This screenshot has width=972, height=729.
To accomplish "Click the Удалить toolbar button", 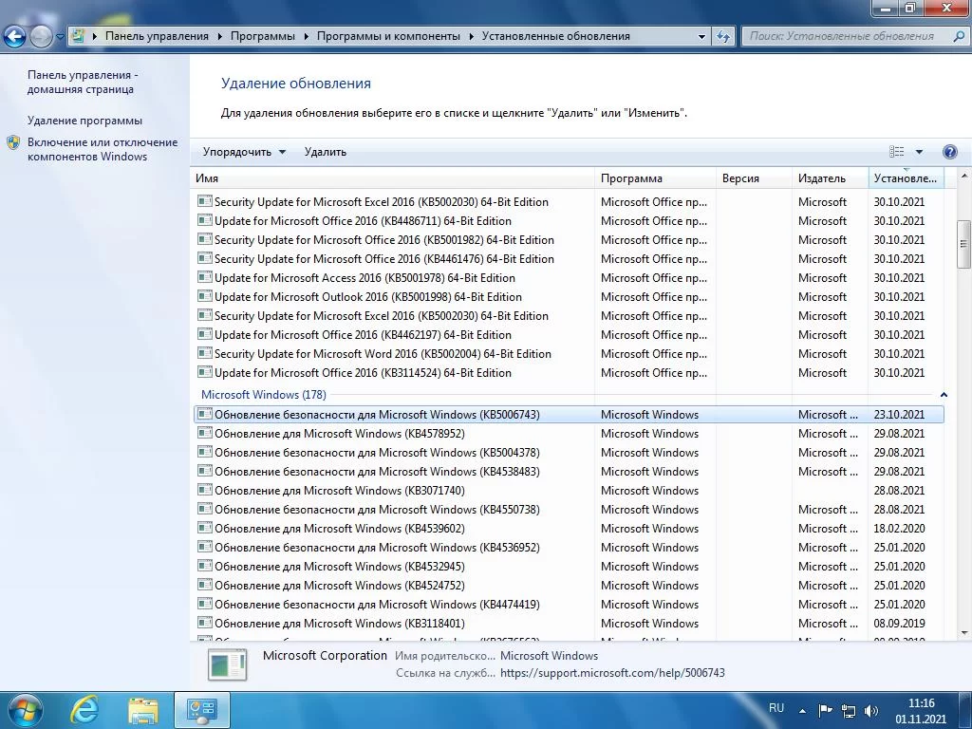I will point(325,152).
